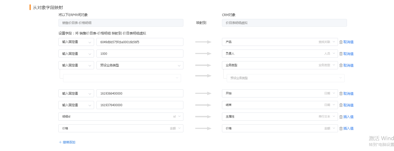394x151 pixels.
Task: Open the 业务类型 CRM field dropdown
Action: [280, 65]
